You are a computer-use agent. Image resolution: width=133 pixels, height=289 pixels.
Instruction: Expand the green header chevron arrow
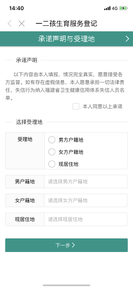127,39
